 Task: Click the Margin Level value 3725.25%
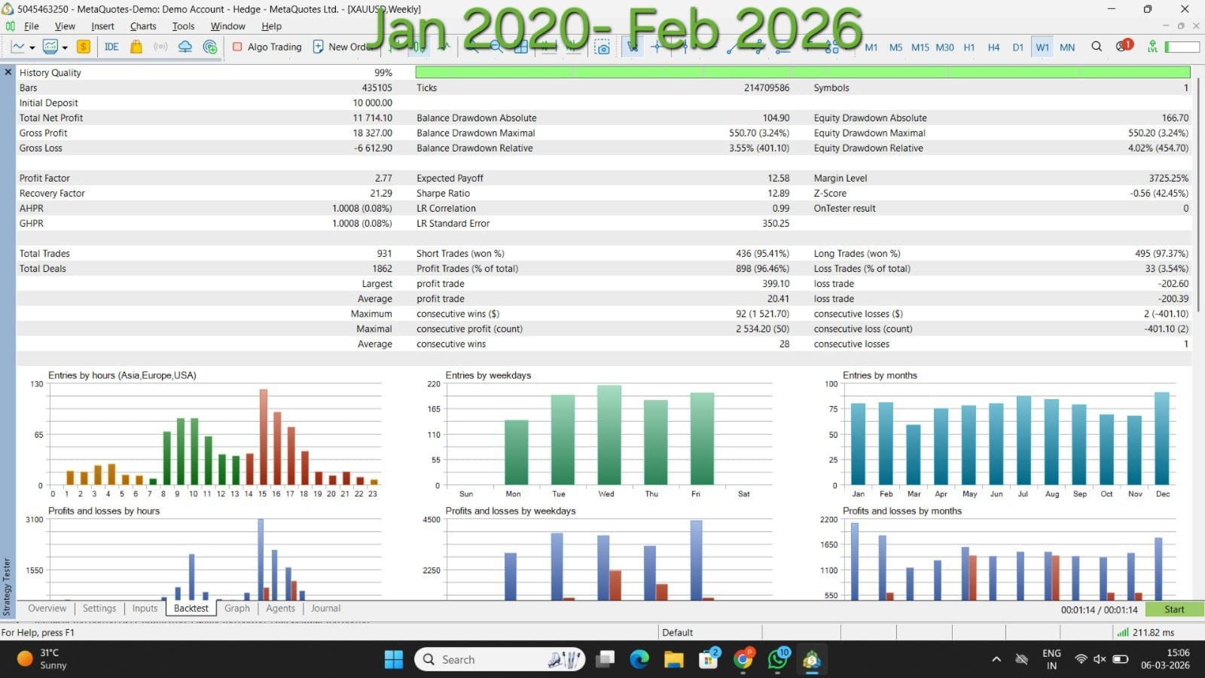(1169, 179)
